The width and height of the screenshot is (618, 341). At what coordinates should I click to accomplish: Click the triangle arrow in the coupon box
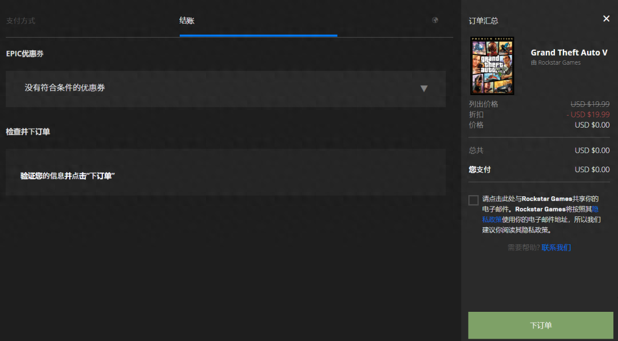tap(423, 88)
